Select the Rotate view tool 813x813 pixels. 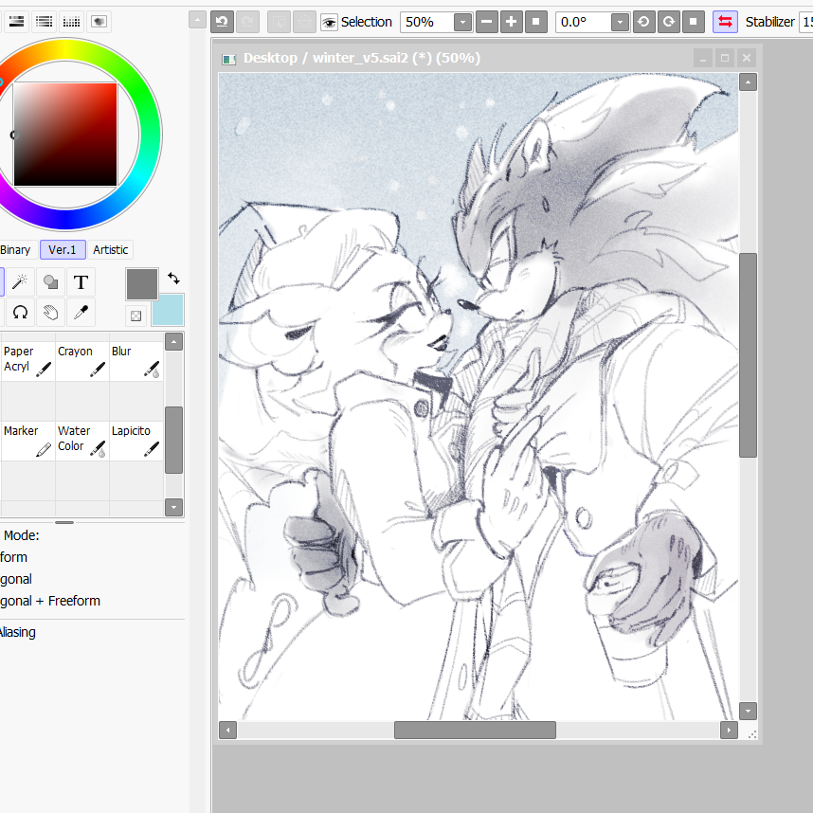coord(20,312)
